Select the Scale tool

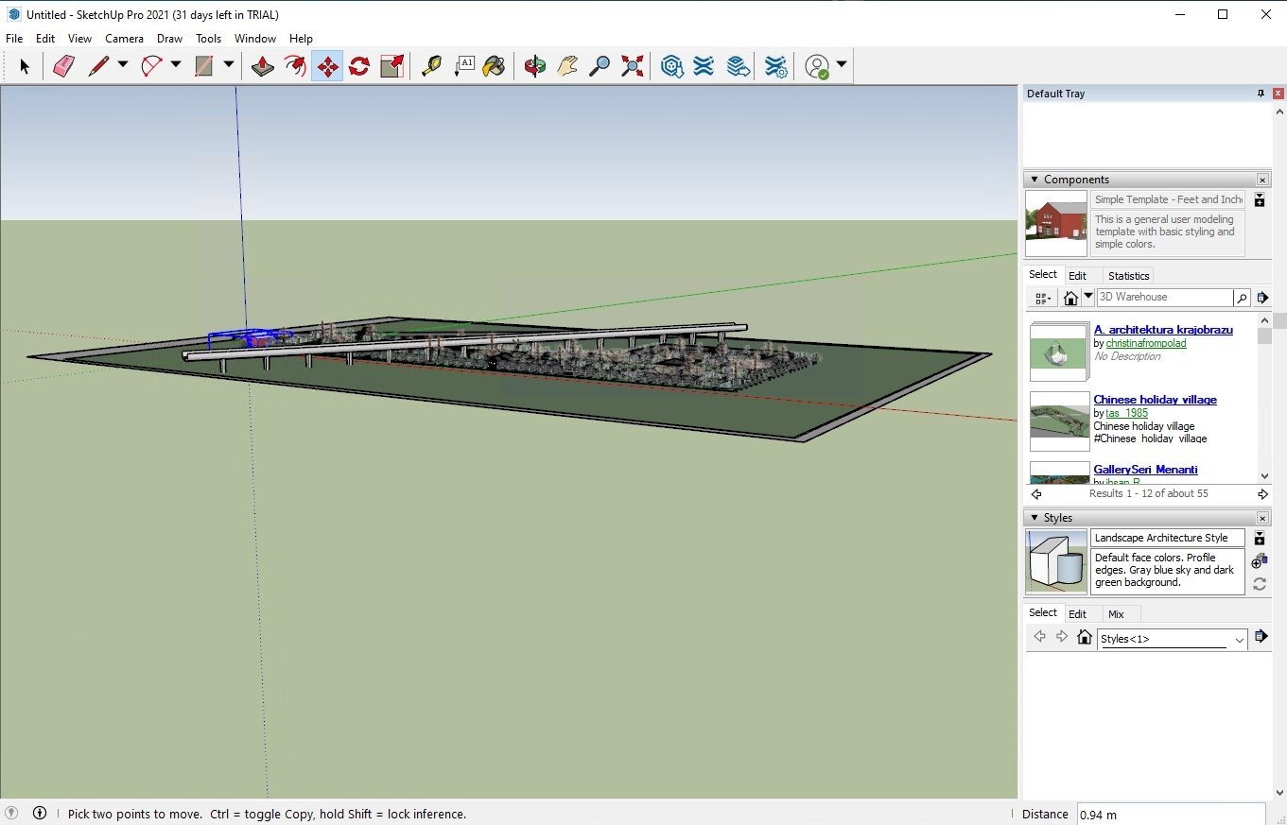pyautogui.click(x=391, y=66)
